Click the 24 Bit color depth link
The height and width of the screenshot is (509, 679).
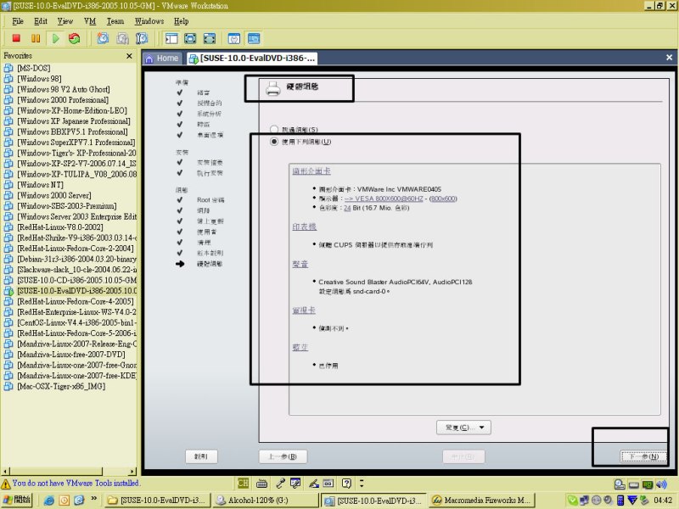coord(347,208)
